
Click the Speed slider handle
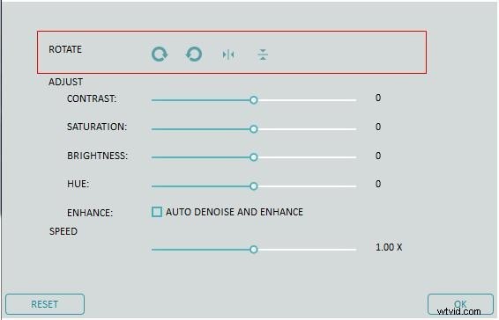(253, 250)
